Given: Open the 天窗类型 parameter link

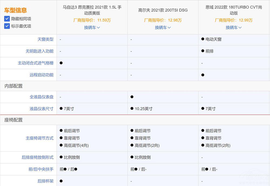Looking at the screenshot, I should [x=45, y=39].
